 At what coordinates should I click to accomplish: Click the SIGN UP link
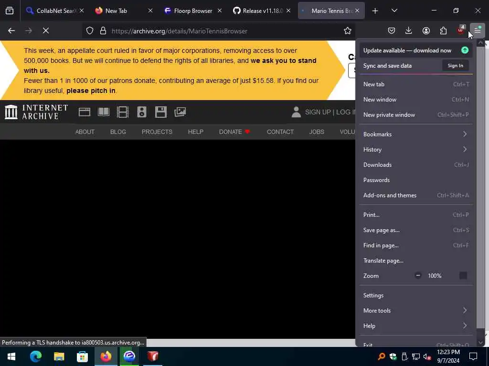pyautogui.click(x=318, y=112)
